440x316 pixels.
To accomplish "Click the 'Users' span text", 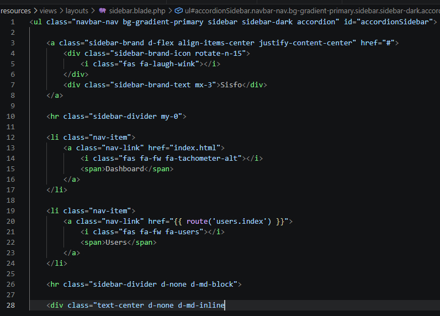I will pyautogui.click(x=116, y=243).
